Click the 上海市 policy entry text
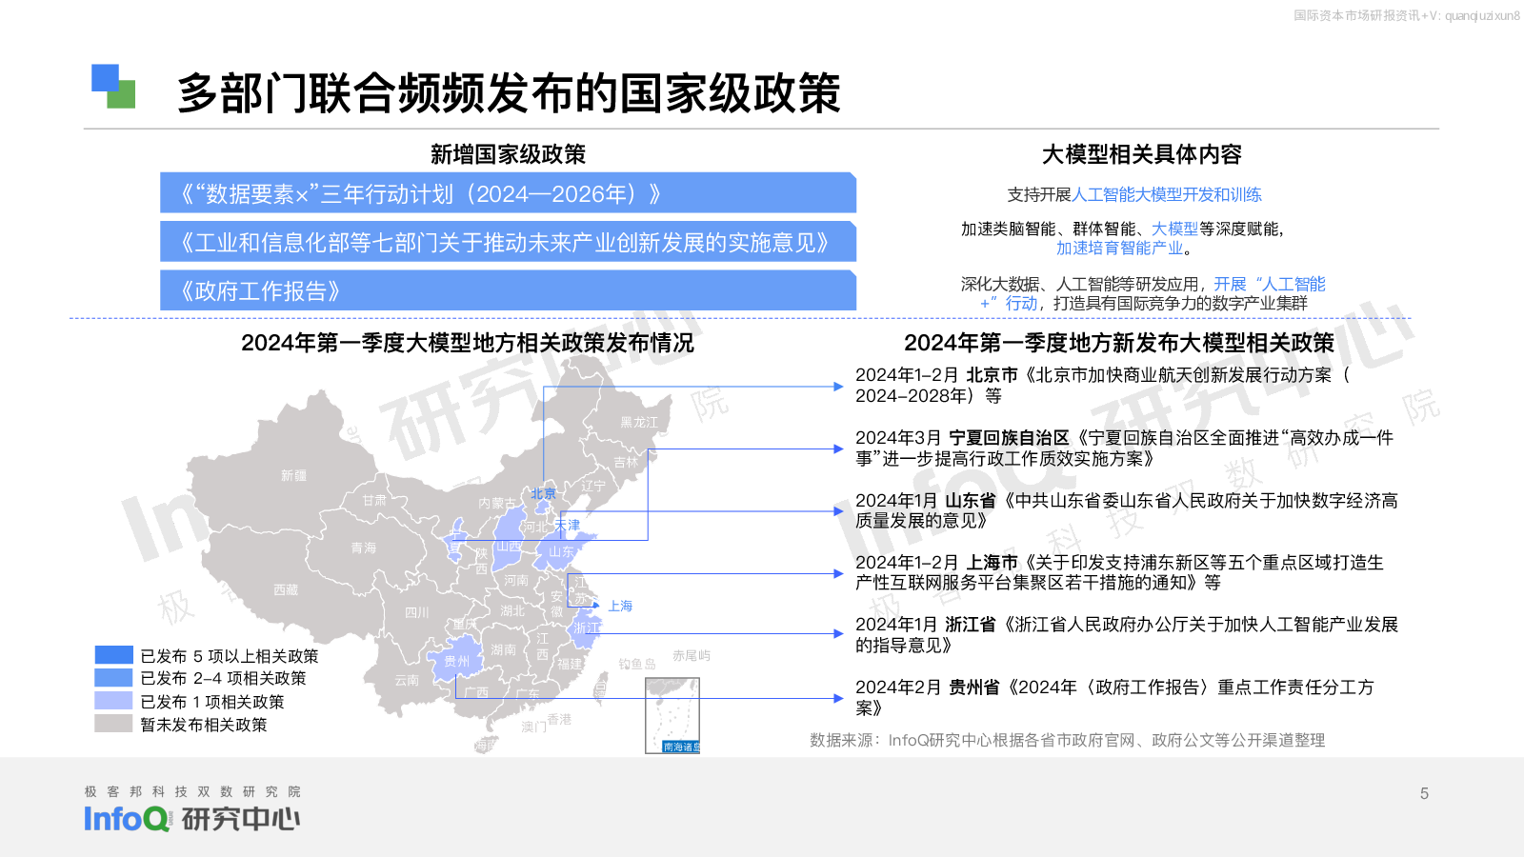 [1119, 572]
